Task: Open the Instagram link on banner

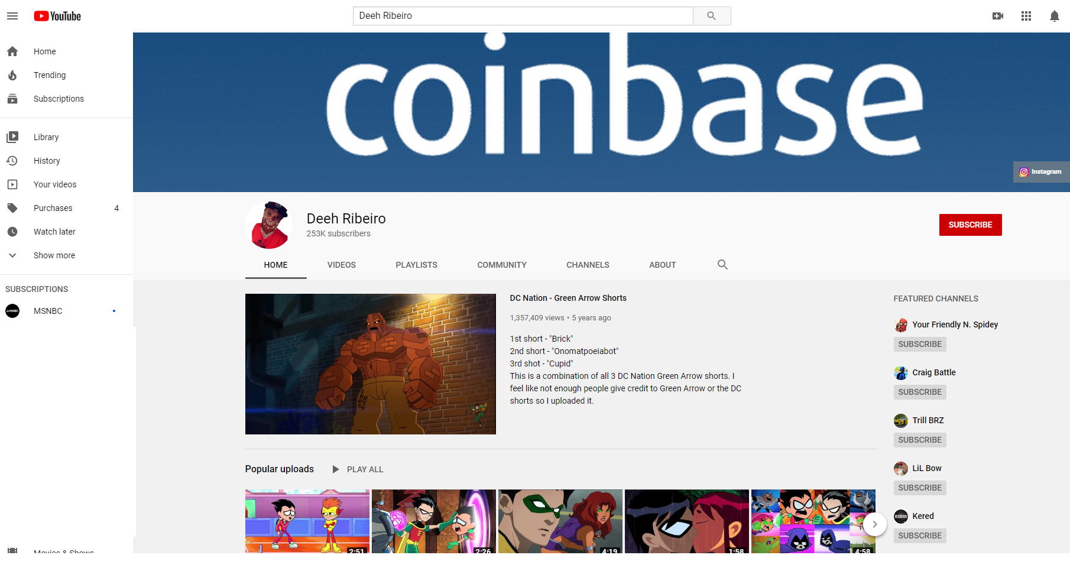Action: click(x=1041, y=172)
